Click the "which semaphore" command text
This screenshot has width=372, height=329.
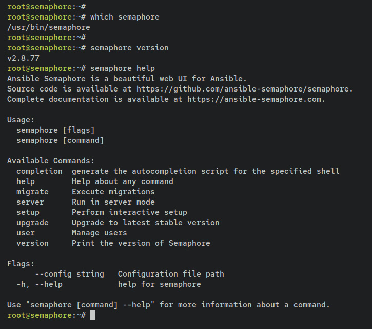pos(125,17)
